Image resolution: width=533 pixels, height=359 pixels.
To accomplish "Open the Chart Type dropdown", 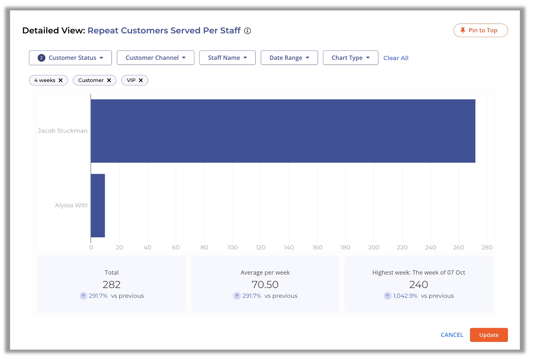I will click(351, 58).
